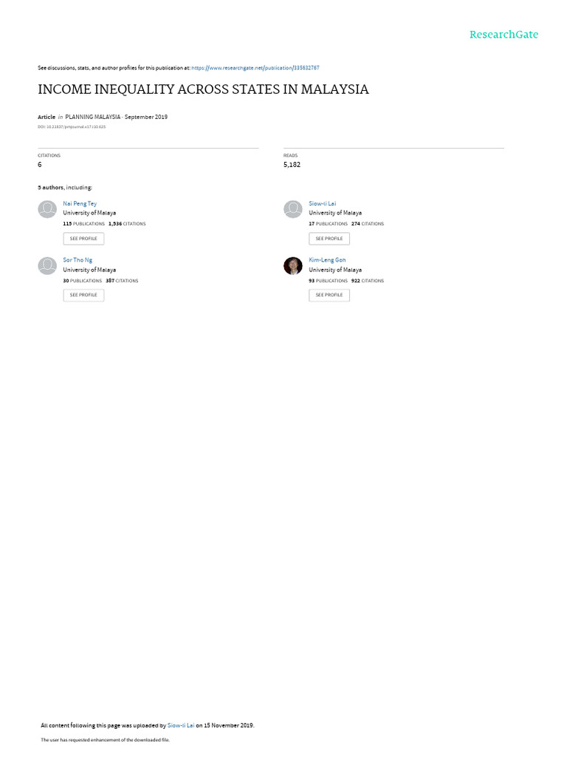
Task: Click the DOI text under article info
Action: [72, 127]
